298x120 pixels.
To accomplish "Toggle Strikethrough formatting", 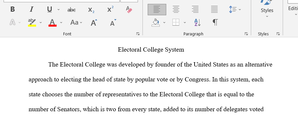I will click(x=72, y=9).
